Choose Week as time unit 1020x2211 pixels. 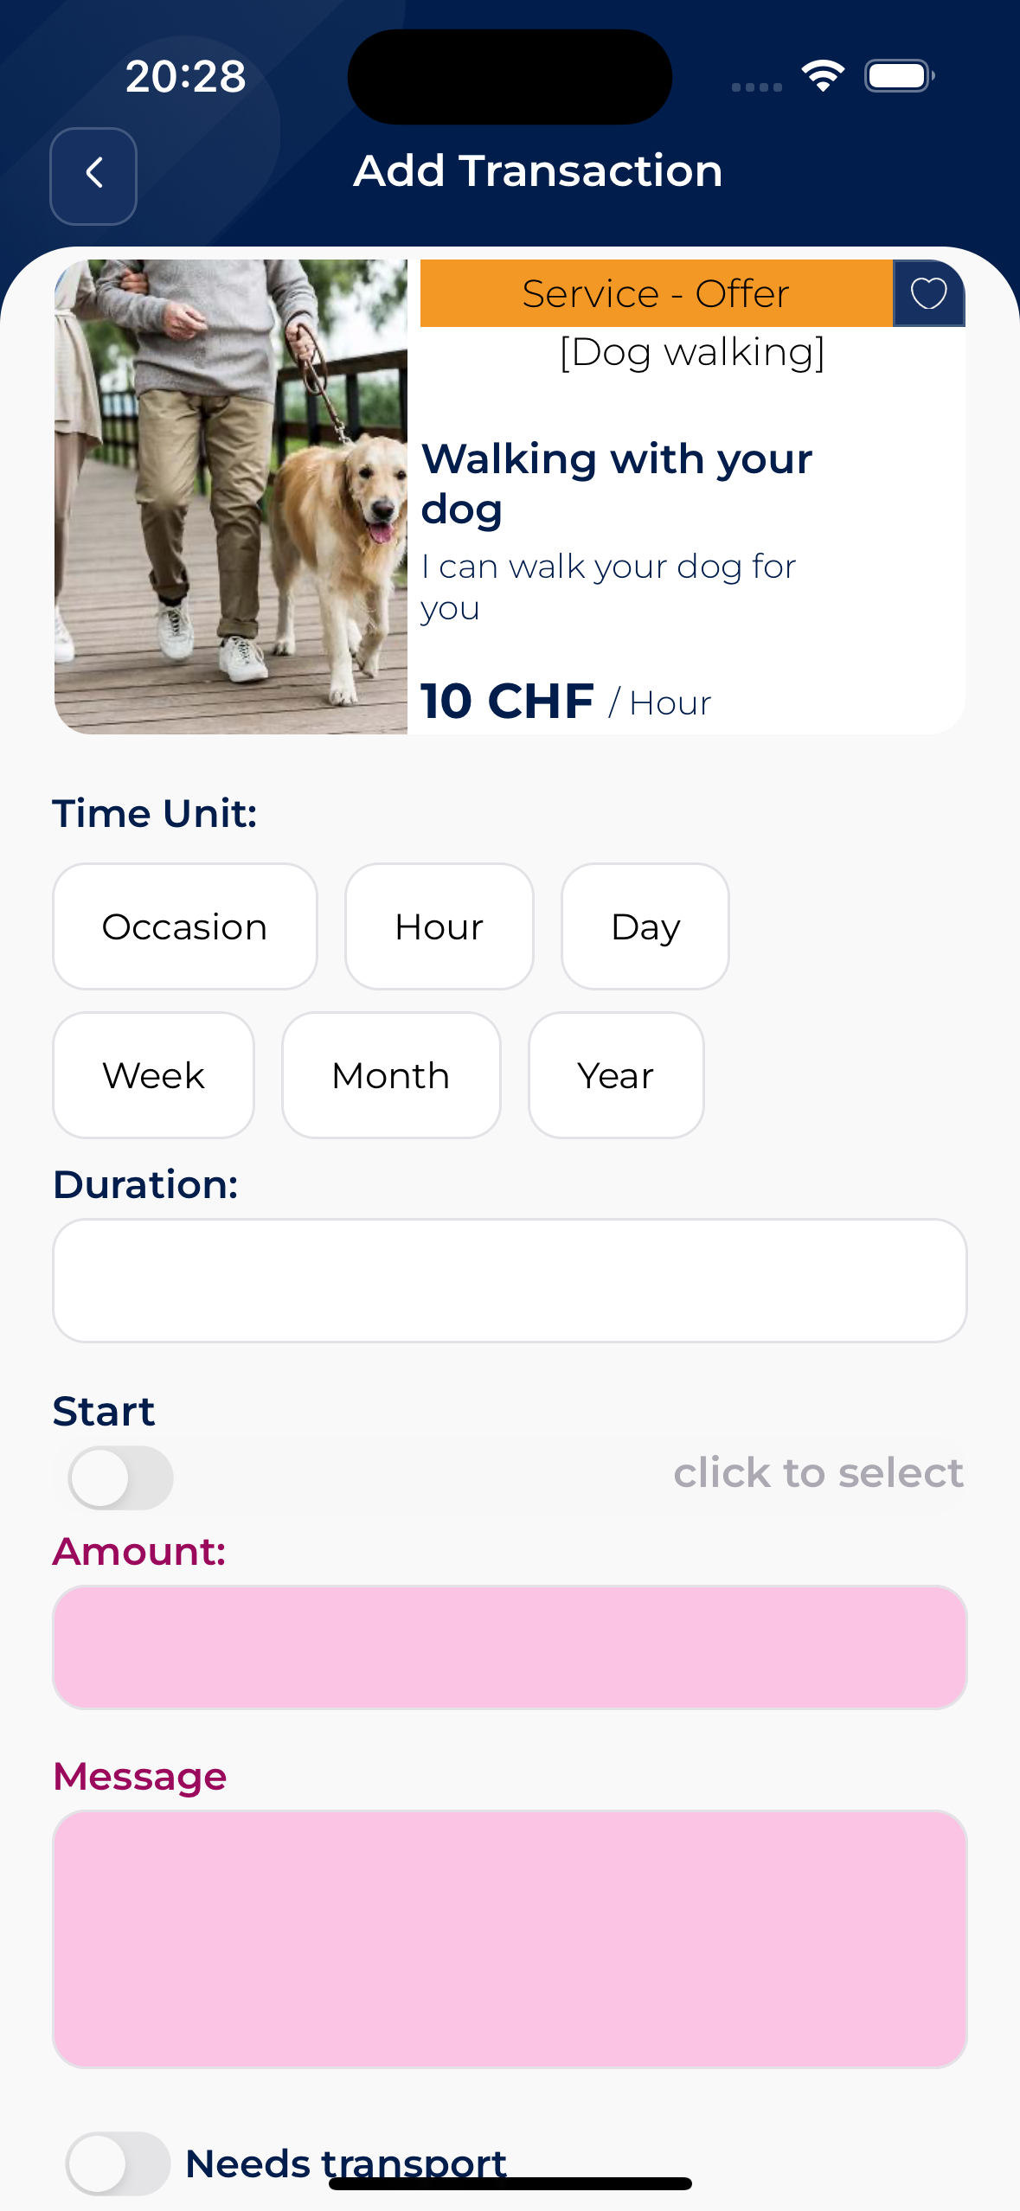point(153,1075)
